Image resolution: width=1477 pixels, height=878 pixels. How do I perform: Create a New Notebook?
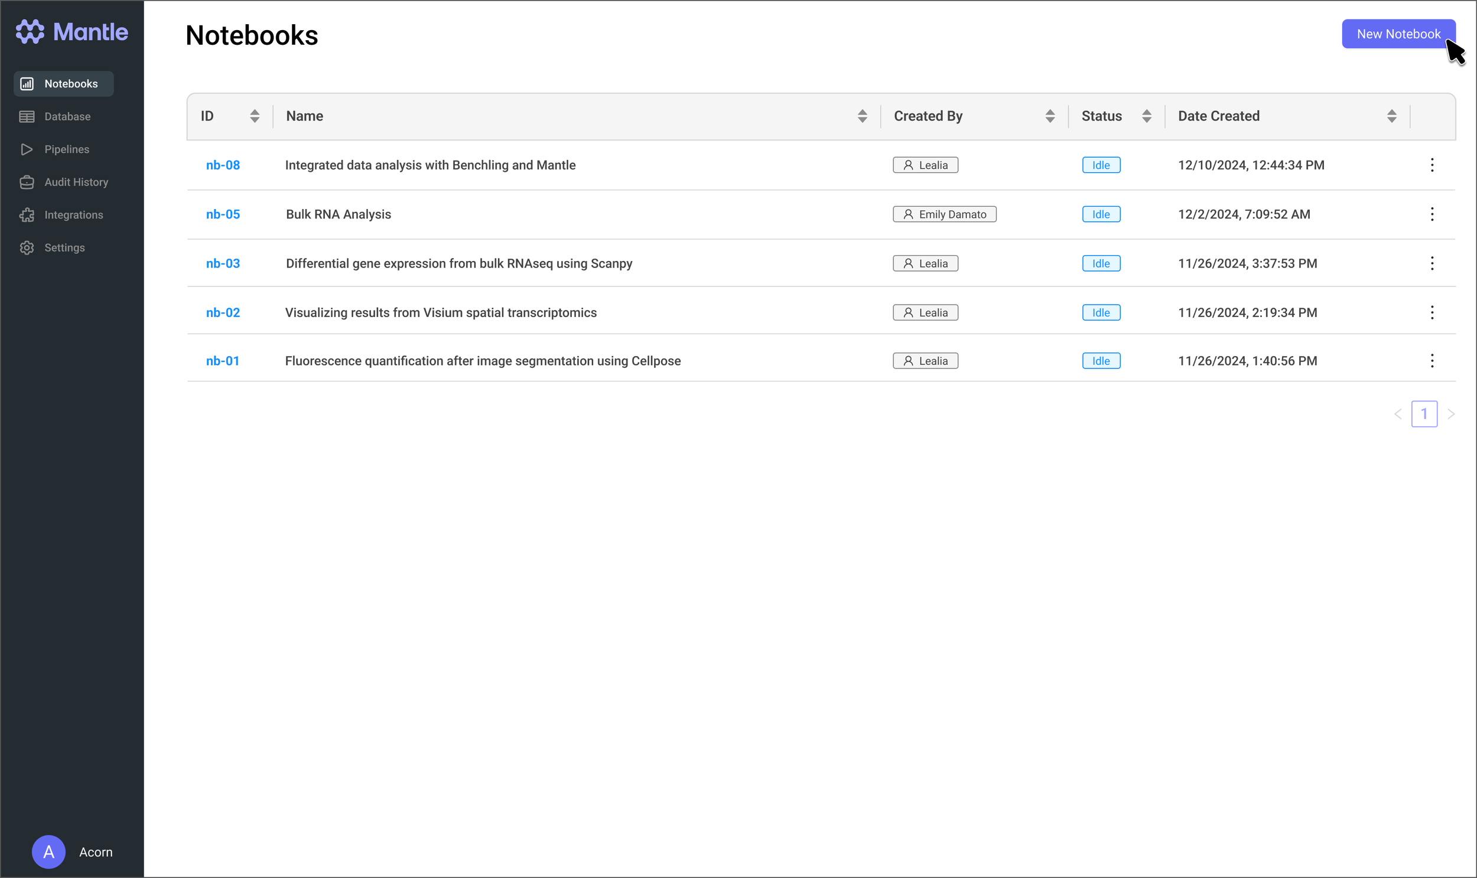click(x=1398, y=34)
